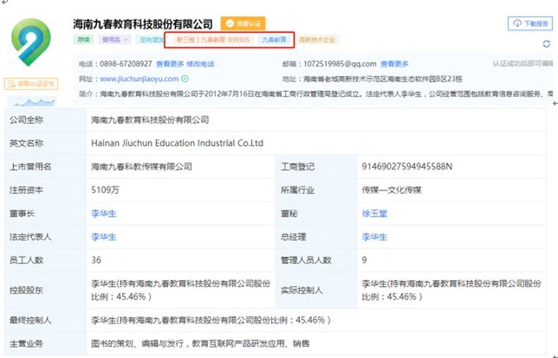The width and height of the screenshot is (558, 358).
Task: Click the company introduction text 简介
Action: click(316, 94)
